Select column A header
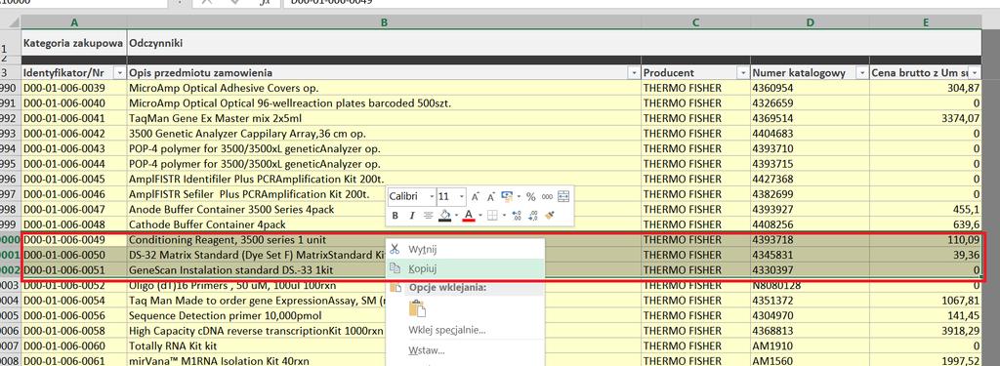This screenshot has height=366, width=1000. (x=74, y=22)
